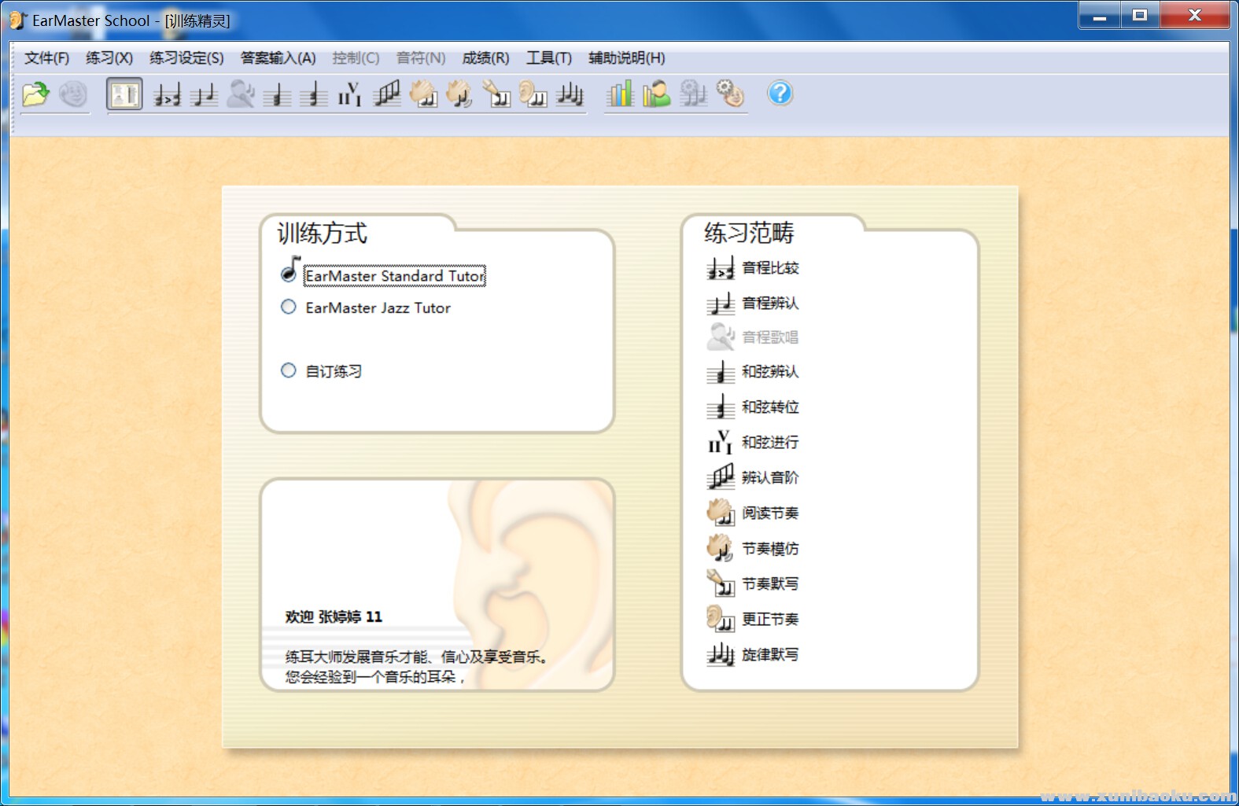1239x806 pixels.
Task: Start the 和弦转位 exercise
Action: coord(769,407)
